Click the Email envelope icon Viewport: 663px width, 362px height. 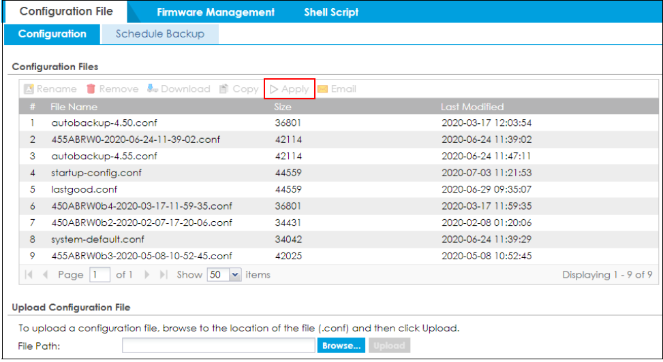pos(322,89)
